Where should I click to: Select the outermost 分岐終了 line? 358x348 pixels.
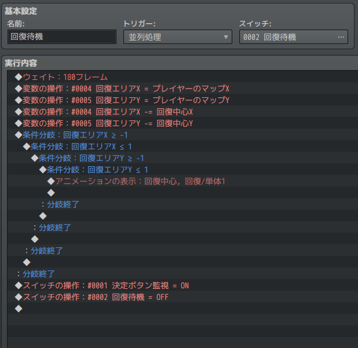coord(182,274)
